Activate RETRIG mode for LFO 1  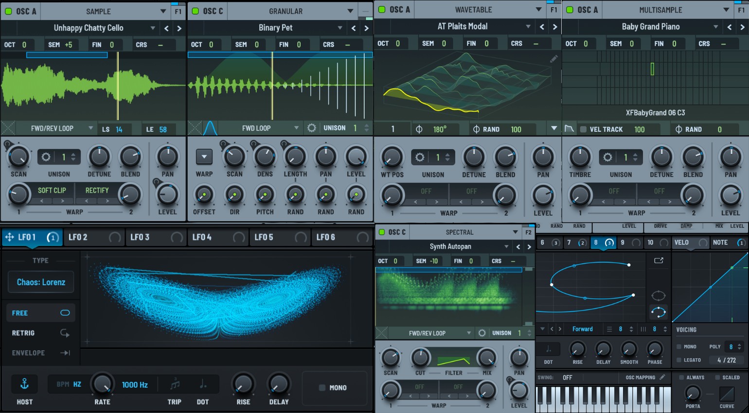(40, 333)
